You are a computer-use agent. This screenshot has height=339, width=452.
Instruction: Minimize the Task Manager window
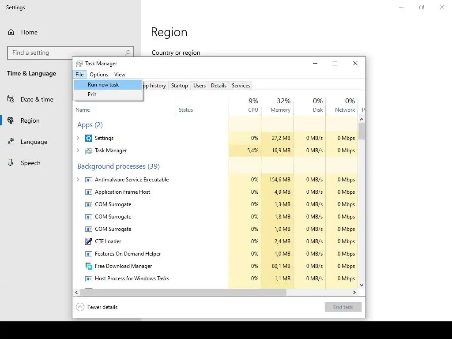(315, 64)
